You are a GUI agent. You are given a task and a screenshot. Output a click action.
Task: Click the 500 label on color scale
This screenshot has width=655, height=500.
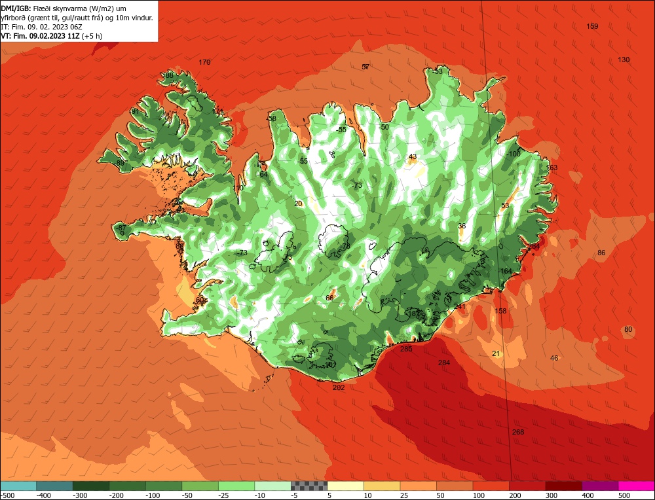point(624,495)
